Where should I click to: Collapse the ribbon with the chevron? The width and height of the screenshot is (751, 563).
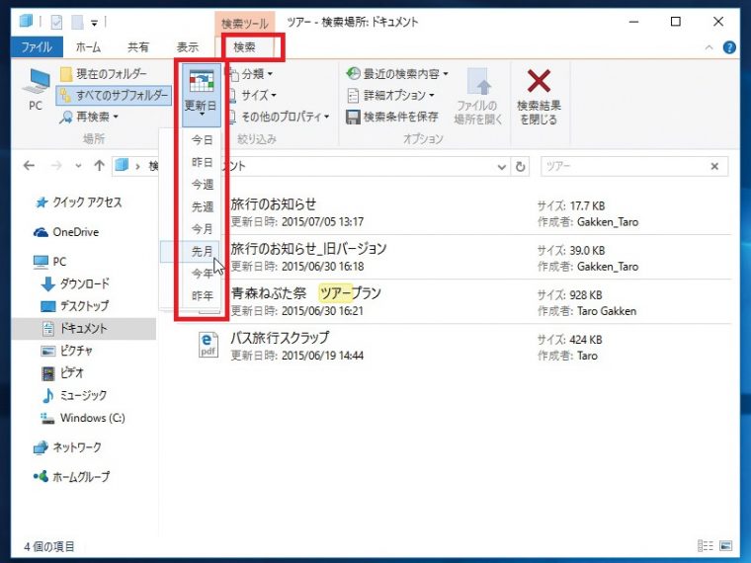point(709,47)
